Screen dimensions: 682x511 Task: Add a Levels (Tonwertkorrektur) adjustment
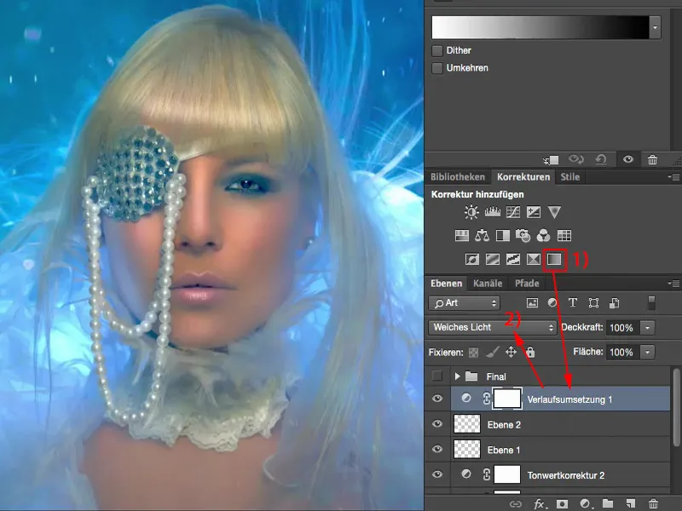pyautogui.click(x=493, y=212)
